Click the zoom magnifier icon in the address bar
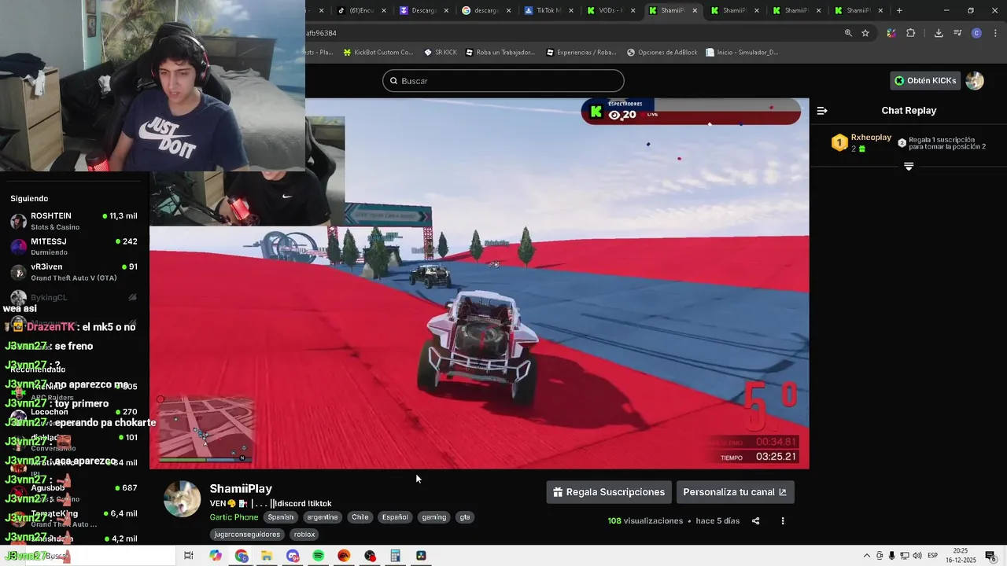The image size is (1007, 566). pyautogui.click(x=848, y=33)
